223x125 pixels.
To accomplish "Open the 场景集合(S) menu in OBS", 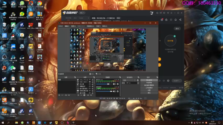I will pos(90,26).
